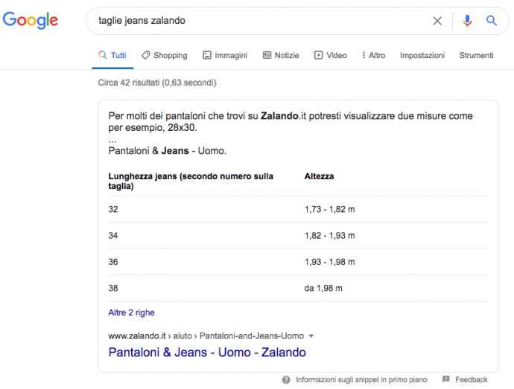Click Informazioni sugli snippet in primo piano
Image resolution: width=514 pixels, height=389 pixels.
pyautogui.click(x=361, y=379)
